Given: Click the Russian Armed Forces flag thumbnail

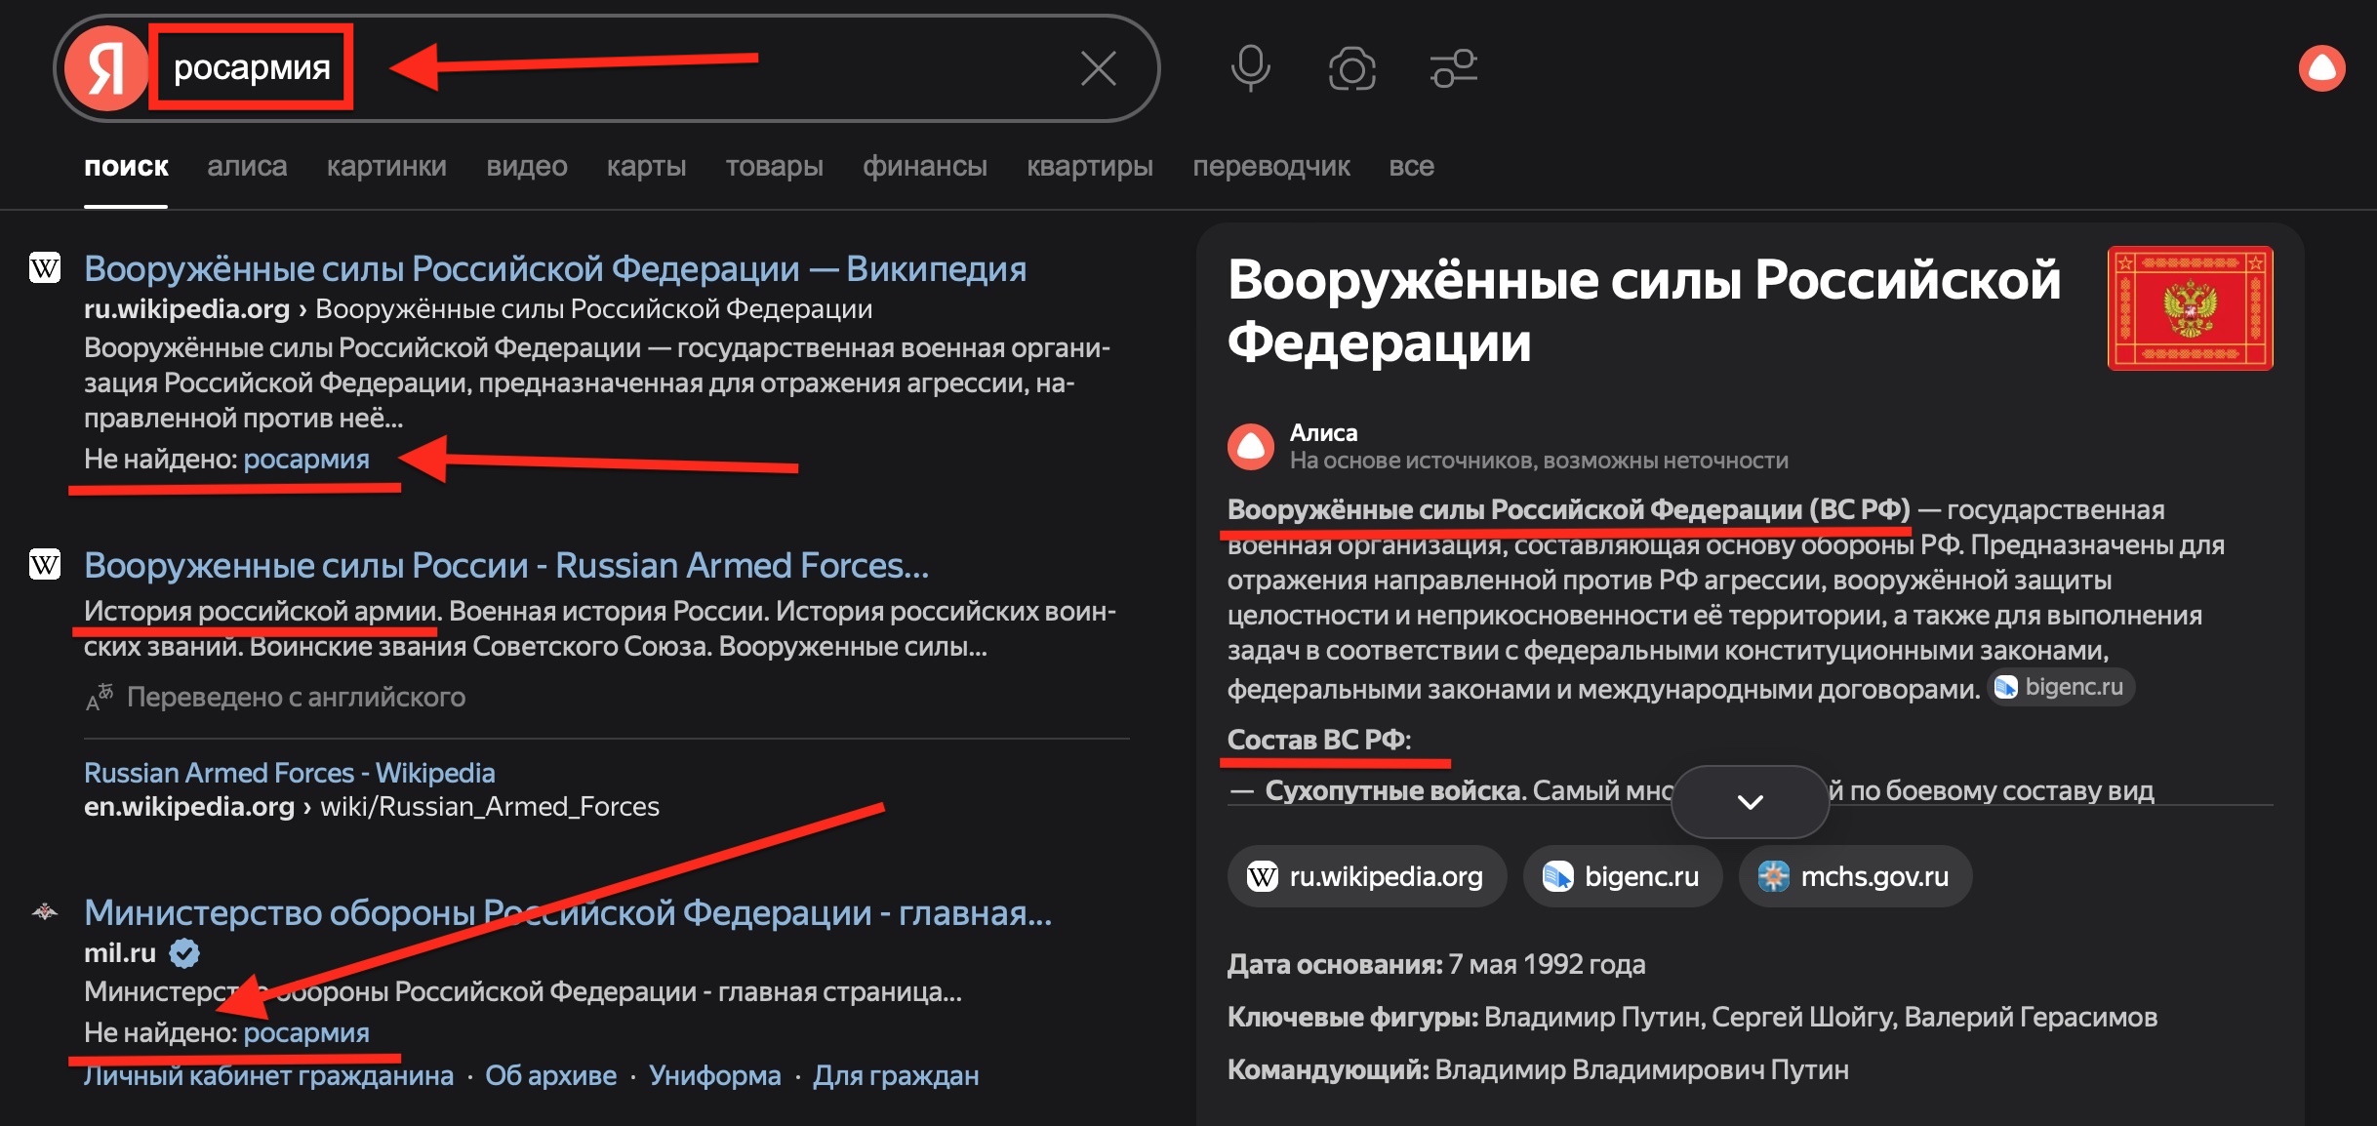Looking at the screenshot, I should [x=2190, y=307].
